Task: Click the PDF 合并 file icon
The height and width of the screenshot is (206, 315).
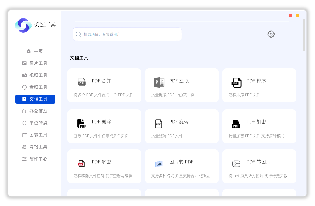Action: click(x=81, y=82)
